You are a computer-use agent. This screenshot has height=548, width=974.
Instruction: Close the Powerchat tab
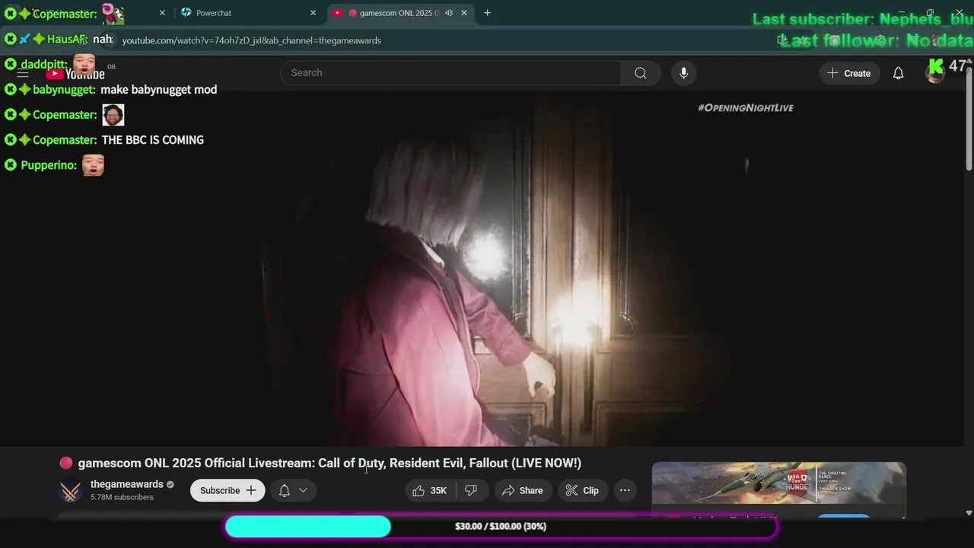click(x=313, y=13)
